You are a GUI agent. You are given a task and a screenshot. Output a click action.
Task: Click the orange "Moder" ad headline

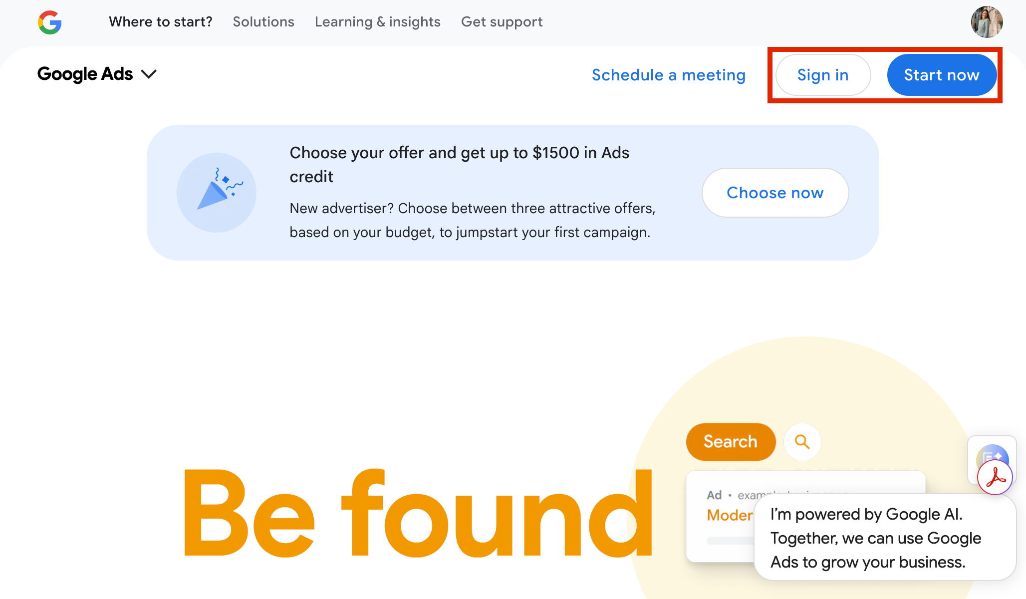coord(730,515)
